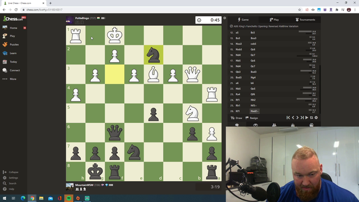Open the friends tab icon
The width and height of the screenshot is (359, 202).
click(274, 125)
